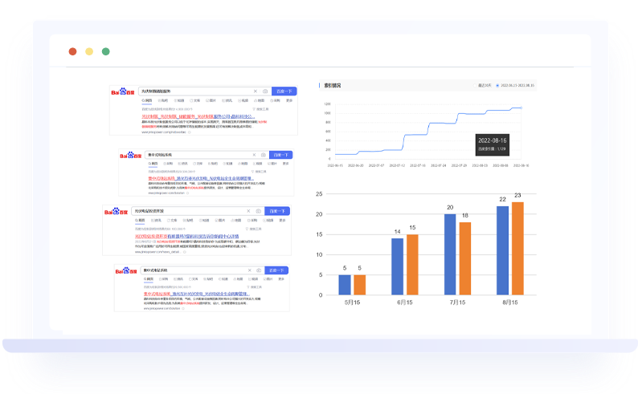Click the green dot in the window title bar
This screenshot has height=394, width=638.
tap(106, 51)
